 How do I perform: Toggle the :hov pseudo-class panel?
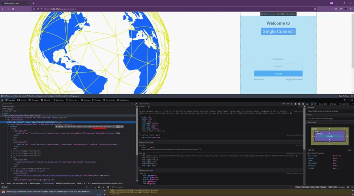pyautogui.click(x=284, y=104)
